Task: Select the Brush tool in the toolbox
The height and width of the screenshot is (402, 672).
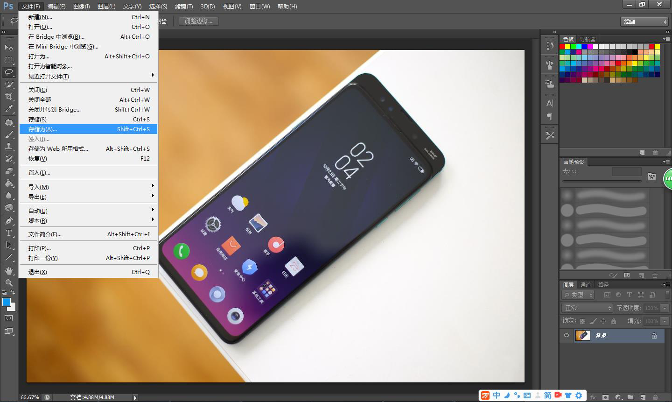Action: (8, 134)
